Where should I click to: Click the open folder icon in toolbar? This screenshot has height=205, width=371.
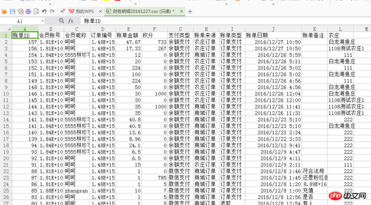5,11
